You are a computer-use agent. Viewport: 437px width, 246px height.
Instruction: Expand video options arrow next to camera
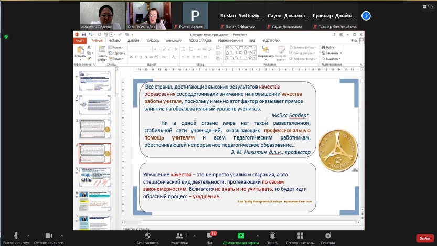point(61,235)
